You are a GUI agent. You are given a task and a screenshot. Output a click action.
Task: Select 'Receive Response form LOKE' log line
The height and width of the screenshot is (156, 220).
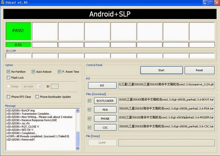pyautogui.click(x=32, y=120)
